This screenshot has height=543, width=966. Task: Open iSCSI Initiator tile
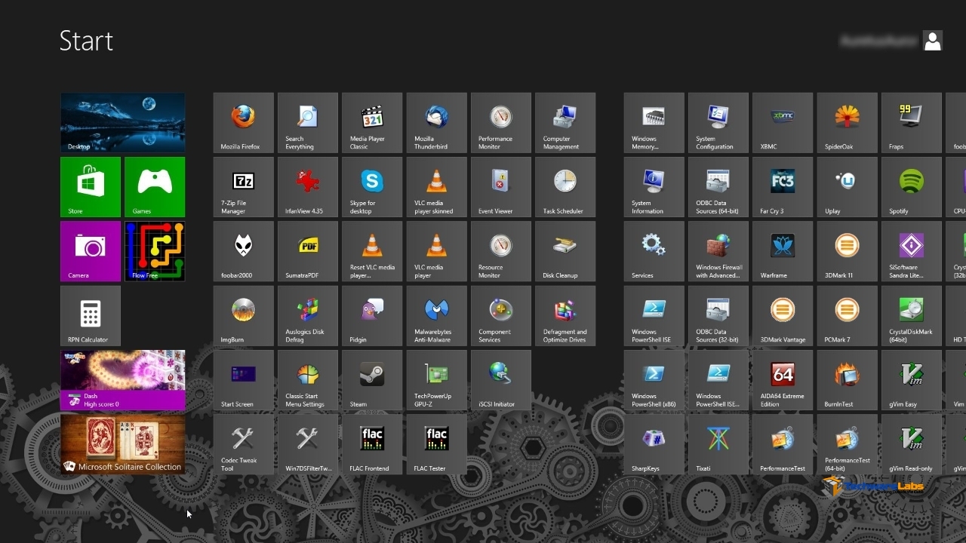click(x=501, y=380)
